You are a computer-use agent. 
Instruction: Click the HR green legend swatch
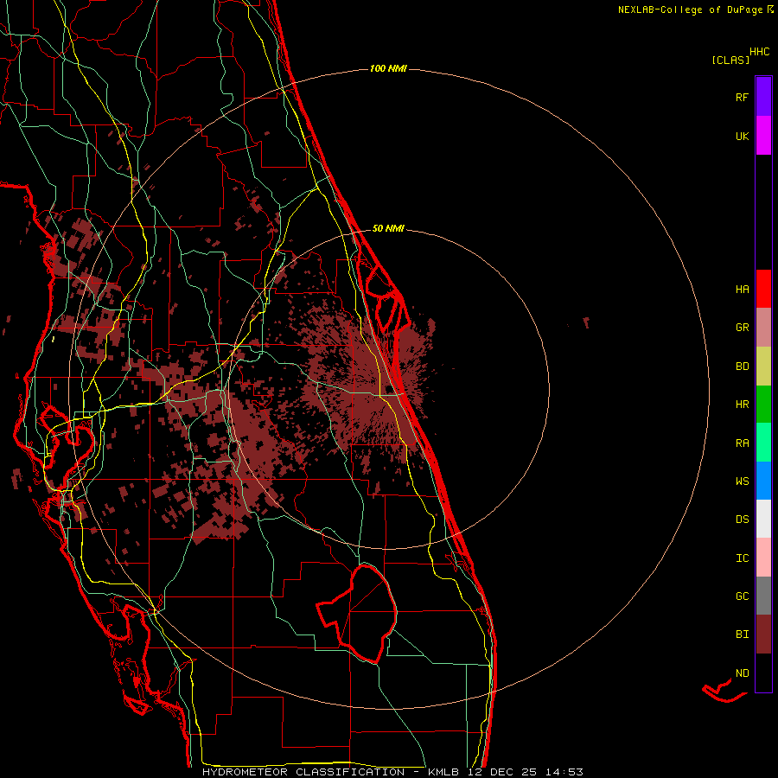coord(763,405)
